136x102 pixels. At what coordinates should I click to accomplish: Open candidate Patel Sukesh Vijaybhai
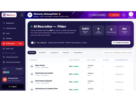click(x=44, y=81)
